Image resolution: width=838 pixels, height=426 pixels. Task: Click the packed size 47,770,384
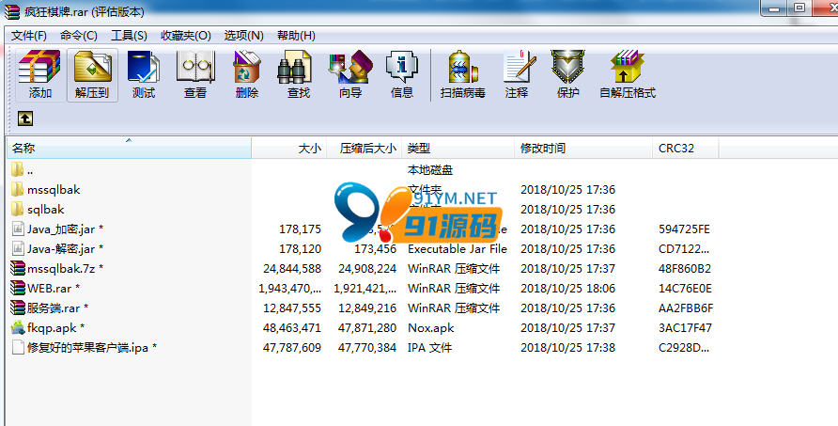tap(367, 347)
